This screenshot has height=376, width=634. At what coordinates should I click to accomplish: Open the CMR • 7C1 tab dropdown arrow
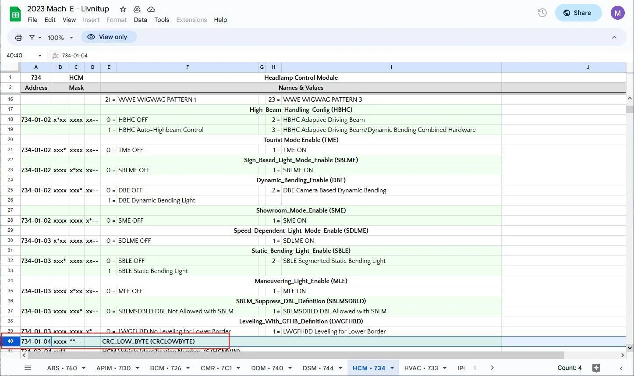(x=239, y=368)
